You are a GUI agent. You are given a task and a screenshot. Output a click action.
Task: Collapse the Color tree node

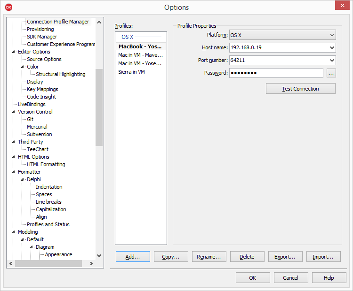pyautogui.click(x=22, y=67)
